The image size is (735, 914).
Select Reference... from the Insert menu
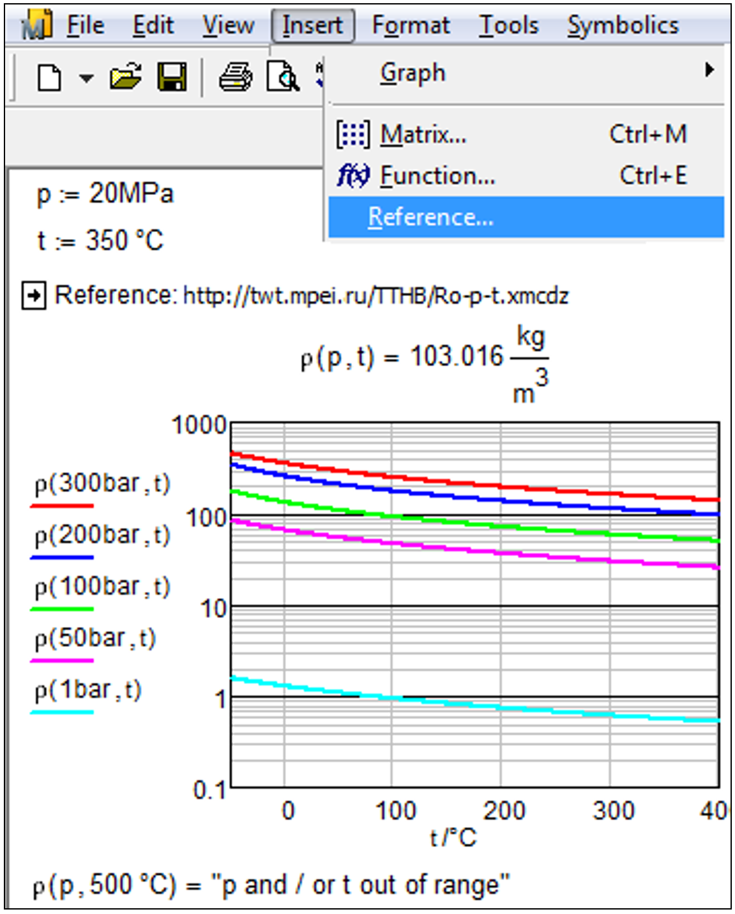coord(429,216)
